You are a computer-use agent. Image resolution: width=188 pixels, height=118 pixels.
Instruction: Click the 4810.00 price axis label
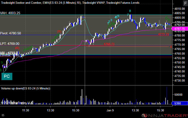180,9
